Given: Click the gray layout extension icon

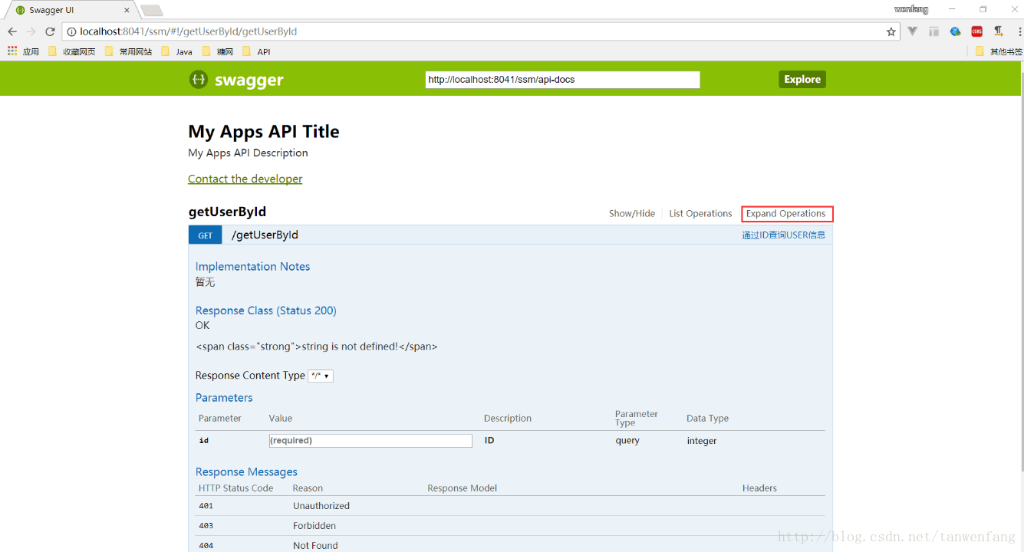Looking at the screenshot, I should click(933, 31).
